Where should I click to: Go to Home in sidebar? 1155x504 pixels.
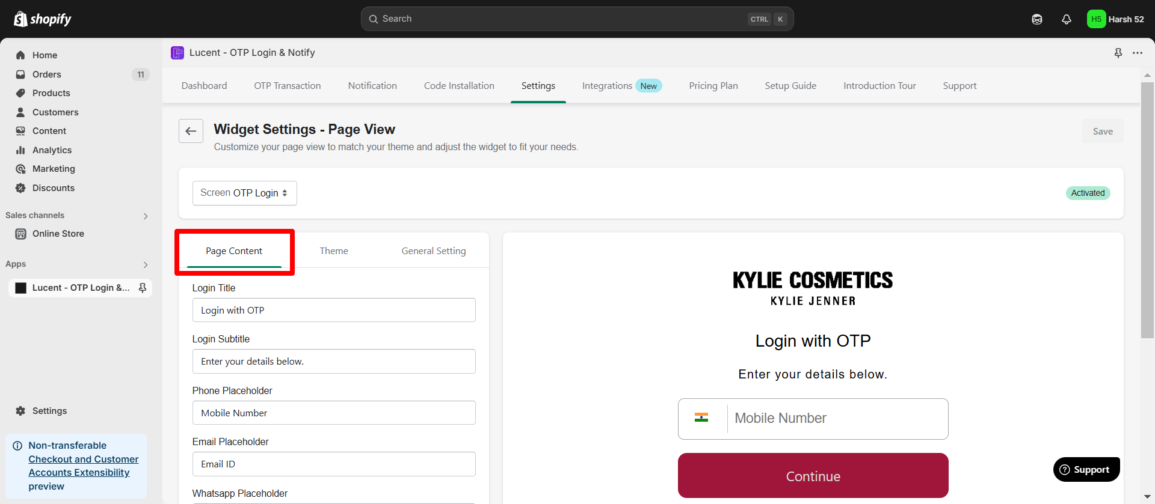45,55
